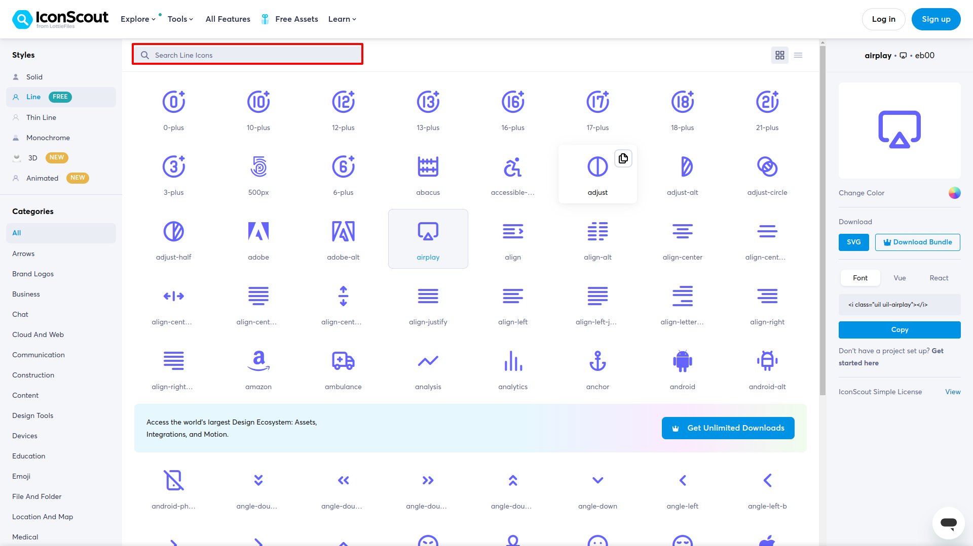
Task: Open the Tools dropdown menu
Action: point(180,19)
